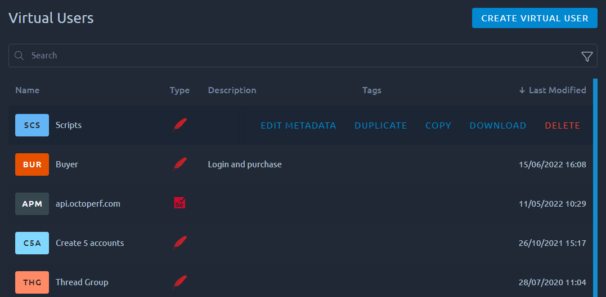Focus the Search input field
Image resolution: width=606 pixels, height=297 pixels.
click(303, 56)
